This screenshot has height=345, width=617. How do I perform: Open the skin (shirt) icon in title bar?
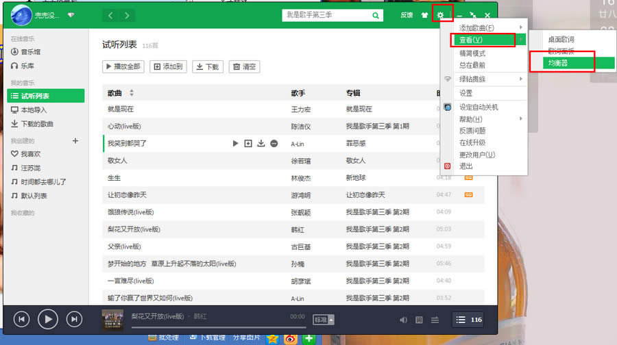tap(425, 15)
